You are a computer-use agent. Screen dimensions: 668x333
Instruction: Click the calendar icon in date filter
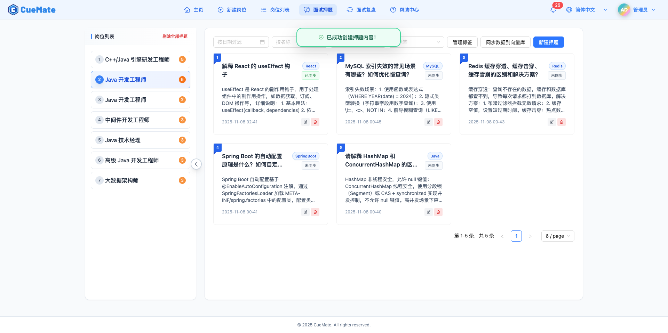(x=262, y=42)
